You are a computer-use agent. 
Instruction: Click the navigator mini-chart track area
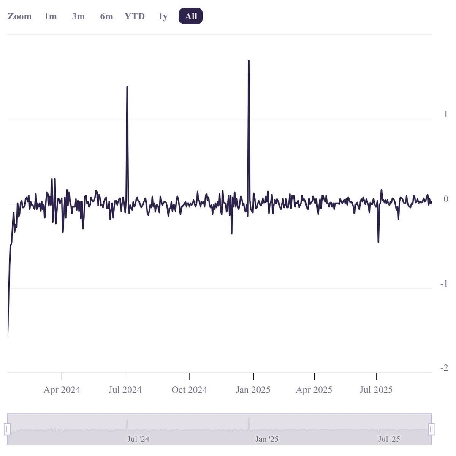(220, 429)
